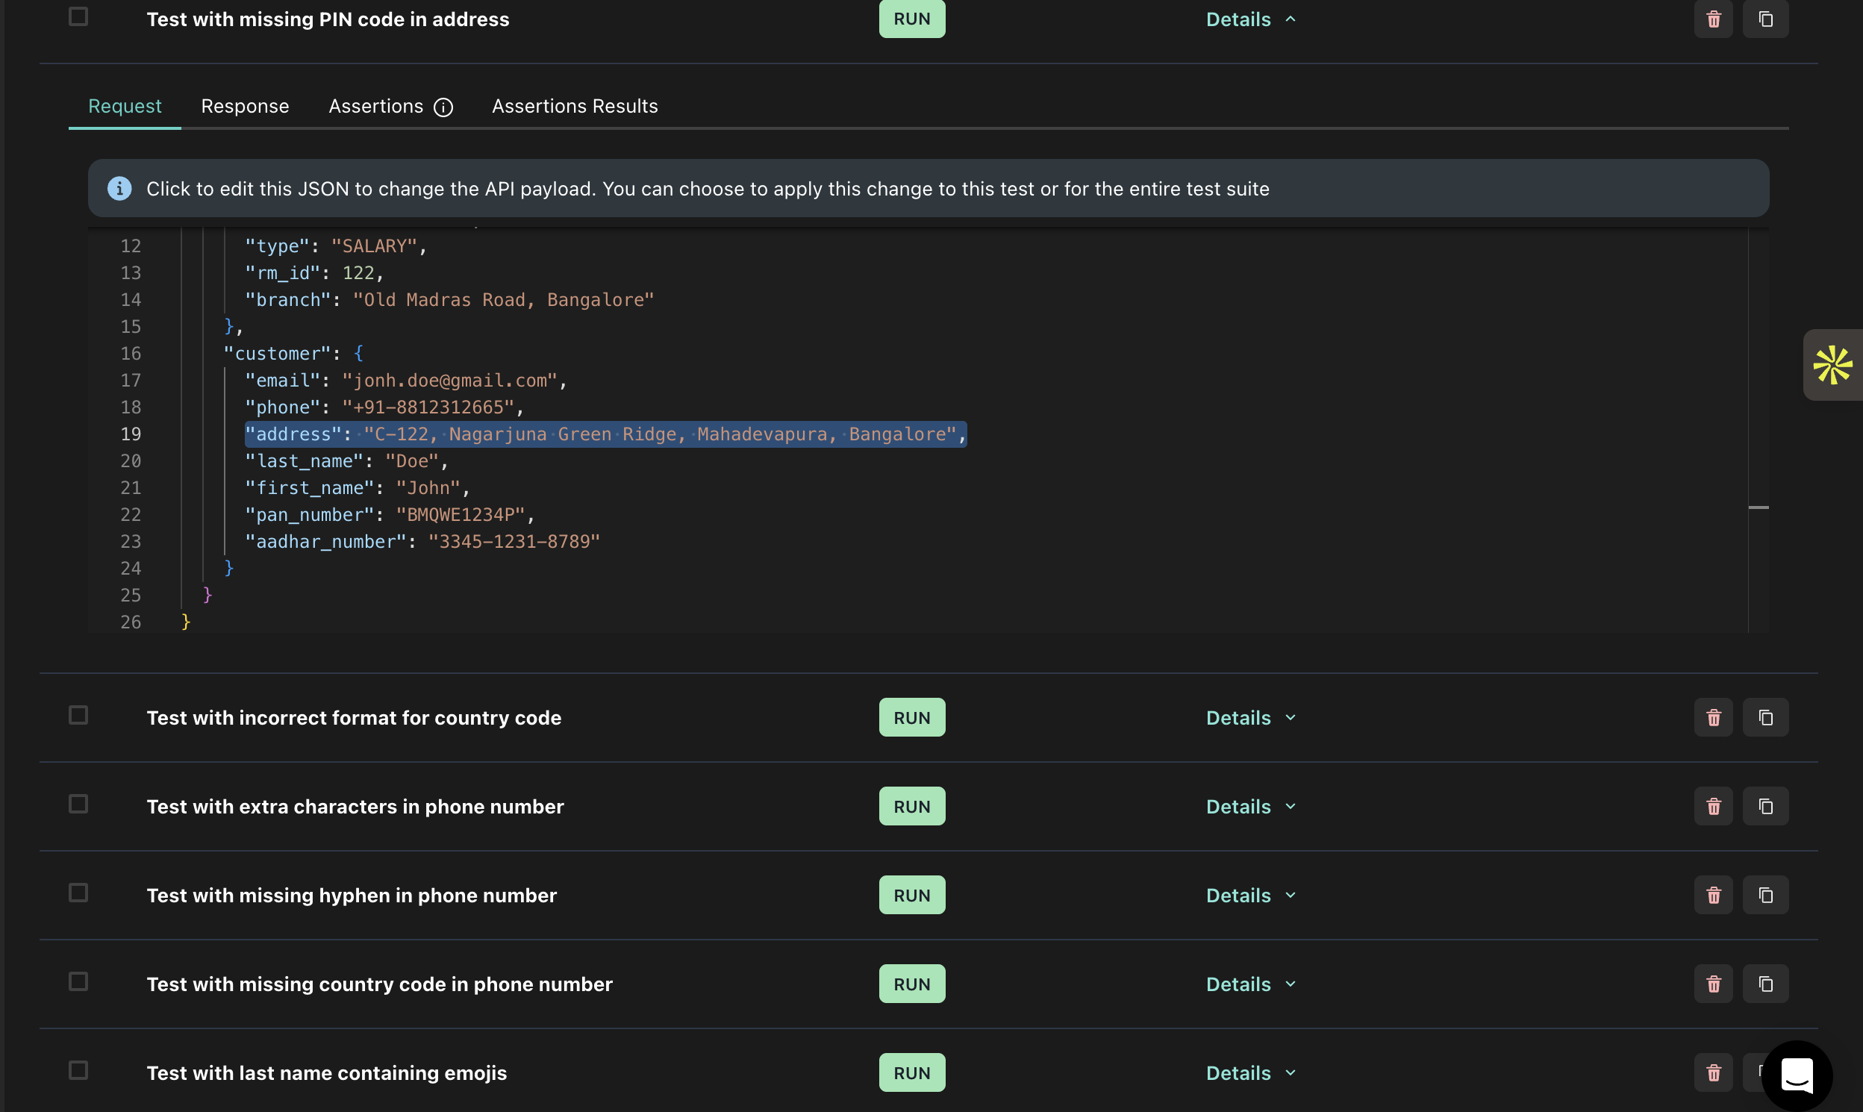The width and height of the screenshot is (1863, 1112).
Task: Delete the last name emojis test
Action: tap(1713, 1072)
